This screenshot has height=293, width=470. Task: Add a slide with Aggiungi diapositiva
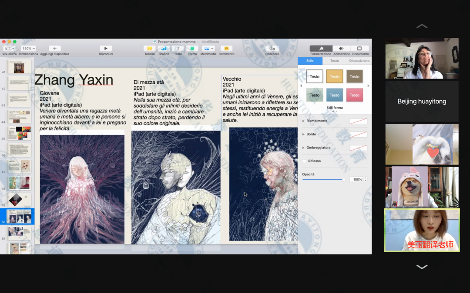[x=54, y=49]
